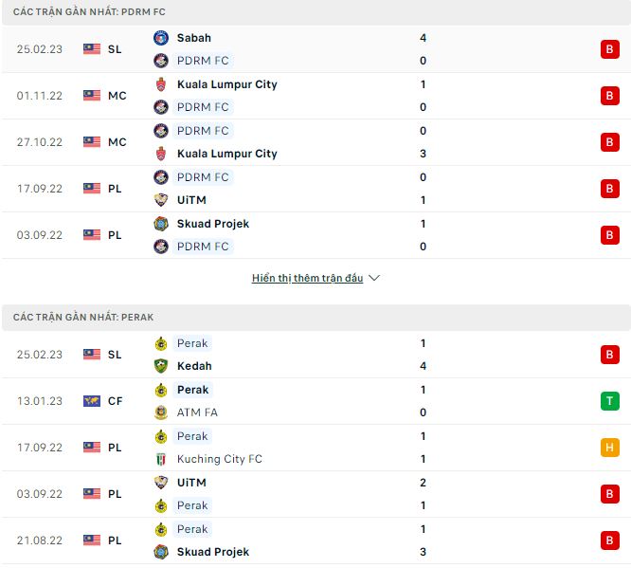Click the Sabah team crest icon
The width and height of the screenshot is (631, 568).
tap(160, 38)
